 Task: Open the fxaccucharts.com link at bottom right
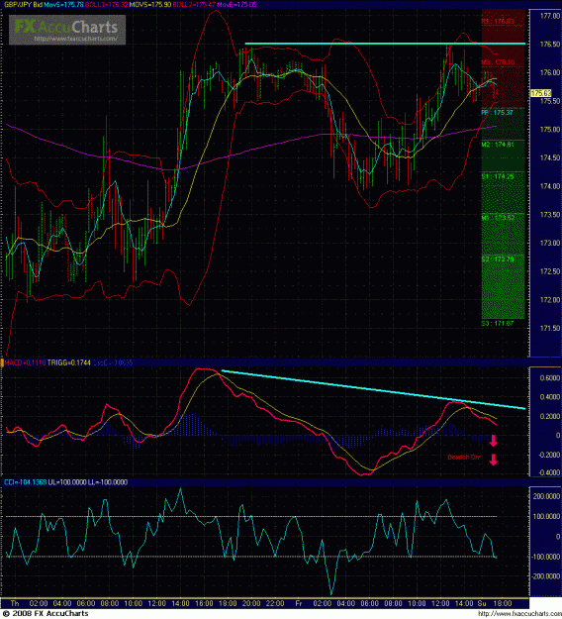pyautogui.click(x=519, y=614)
